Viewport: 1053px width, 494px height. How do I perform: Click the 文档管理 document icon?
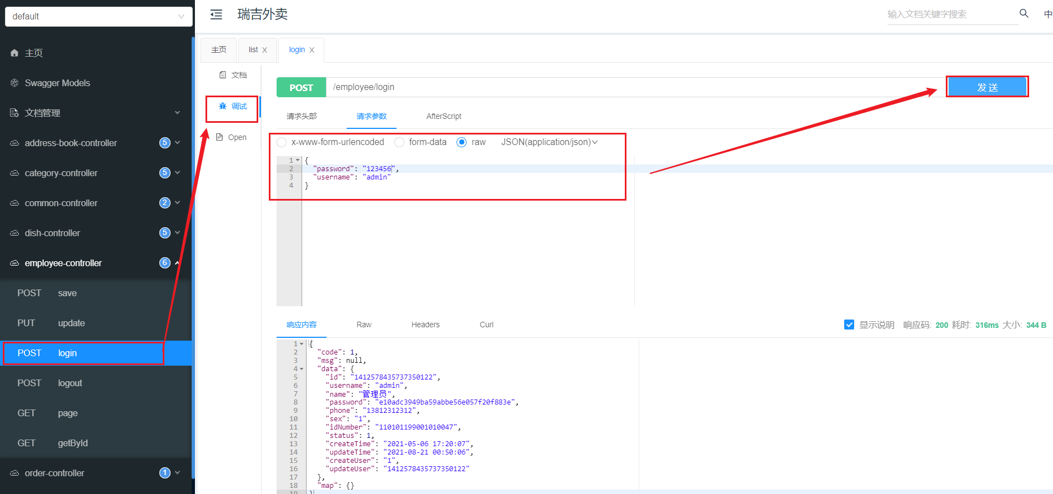pyautogui.click(x=14, y=113)
